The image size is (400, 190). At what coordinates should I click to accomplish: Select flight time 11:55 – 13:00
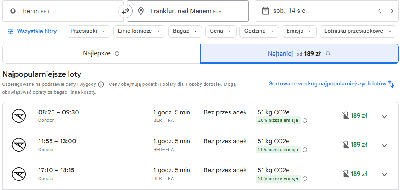[57, 142]
